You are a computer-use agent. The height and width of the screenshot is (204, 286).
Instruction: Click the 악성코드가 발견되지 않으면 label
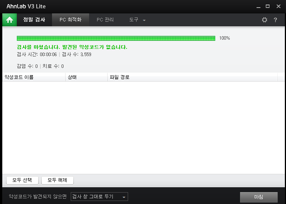click(38, 196)
